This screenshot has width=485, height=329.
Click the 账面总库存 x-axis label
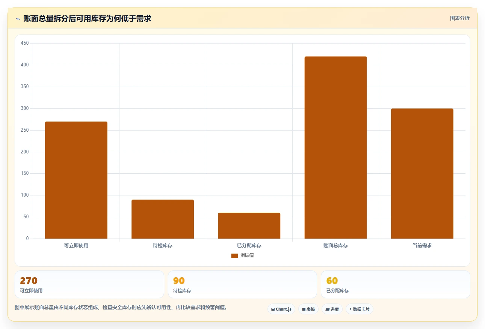point(335,246)
